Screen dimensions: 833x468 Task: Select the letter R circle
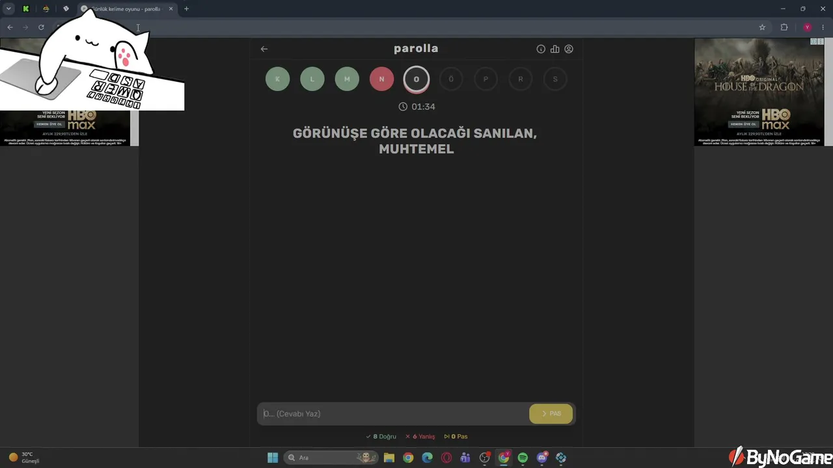(521, 79)
